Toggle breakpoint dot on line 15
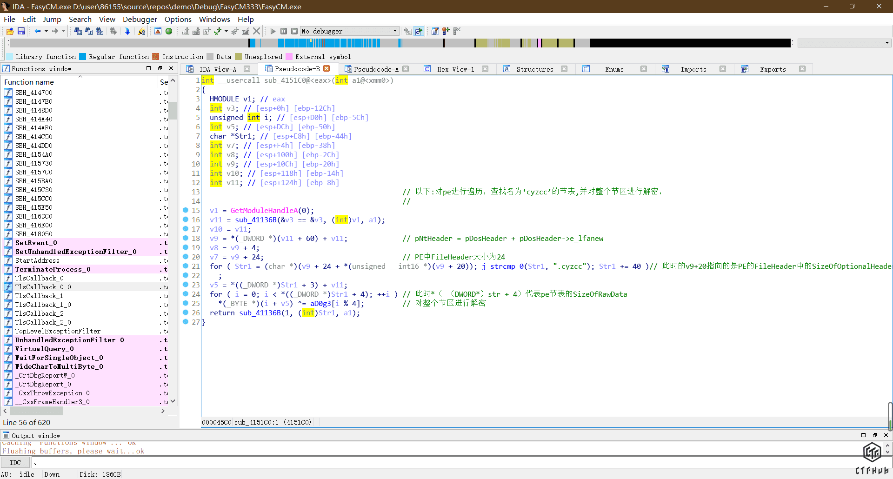 click(x=186, y=210)
